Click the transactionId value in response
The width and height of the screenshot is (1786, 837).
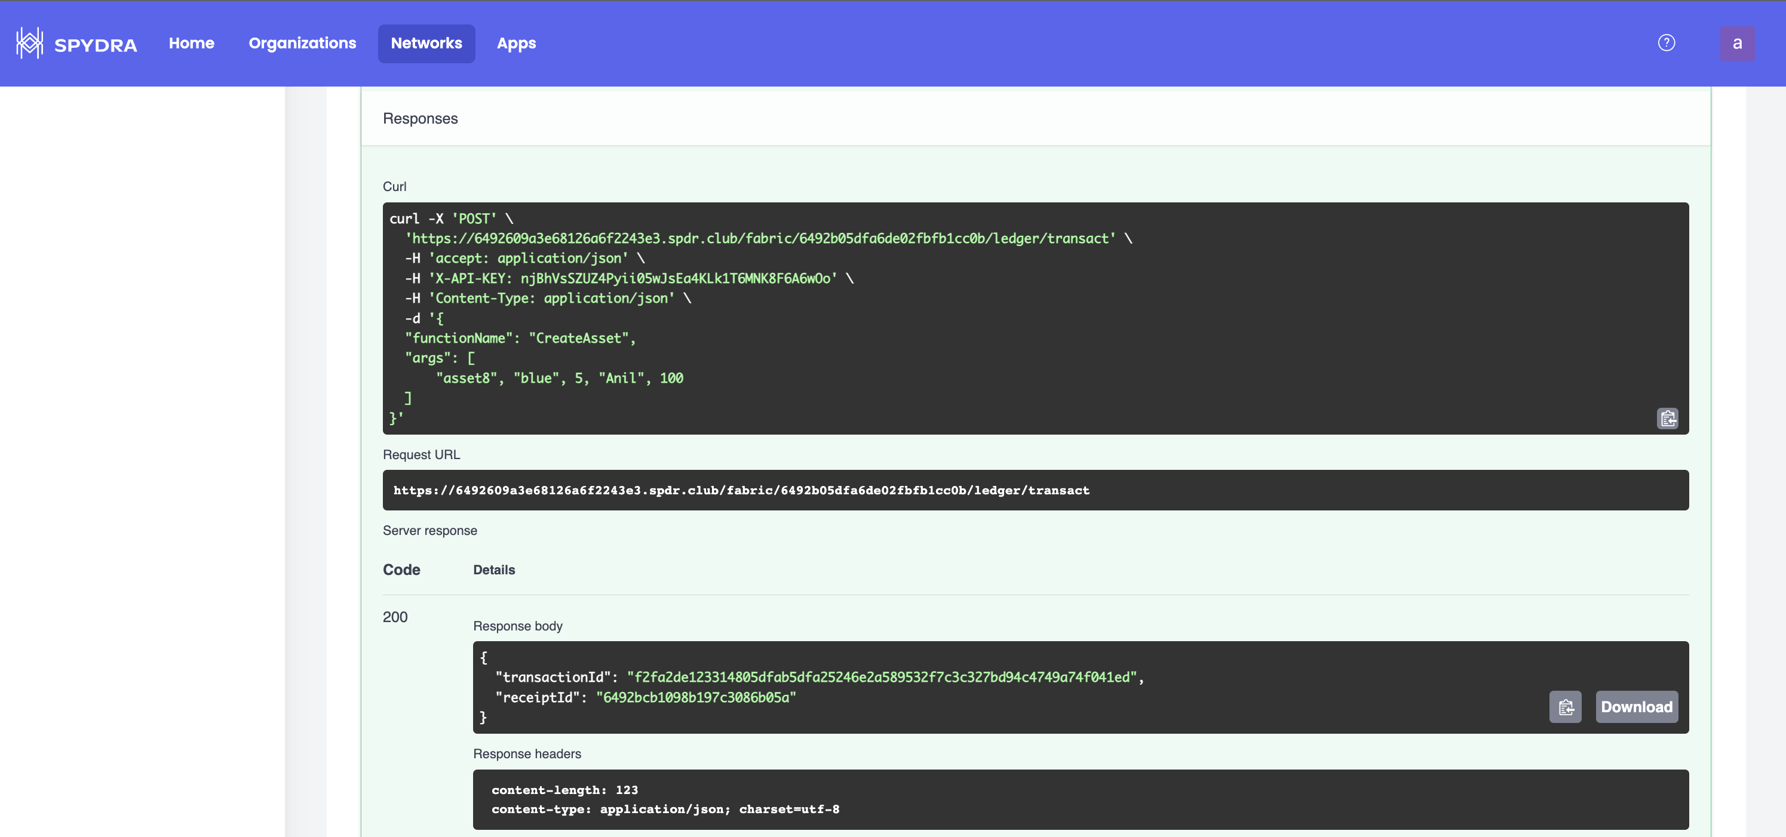[x=884, y=677]
